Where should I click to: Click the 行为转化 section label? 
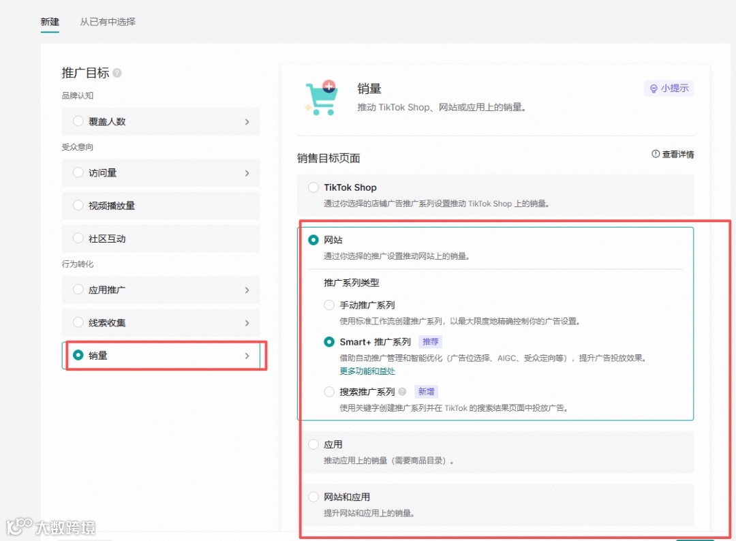click(78, 264)
